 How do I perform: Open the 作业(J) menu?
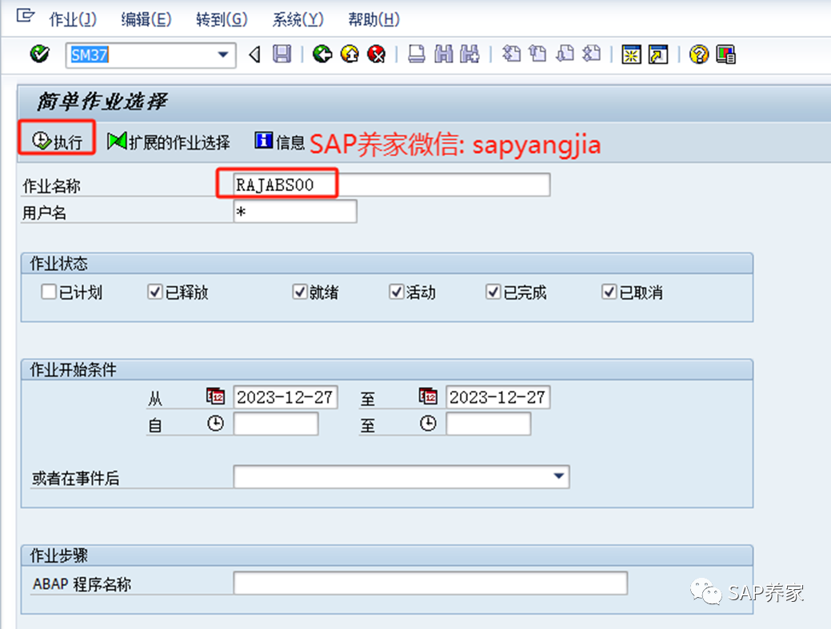click(73, 20)
